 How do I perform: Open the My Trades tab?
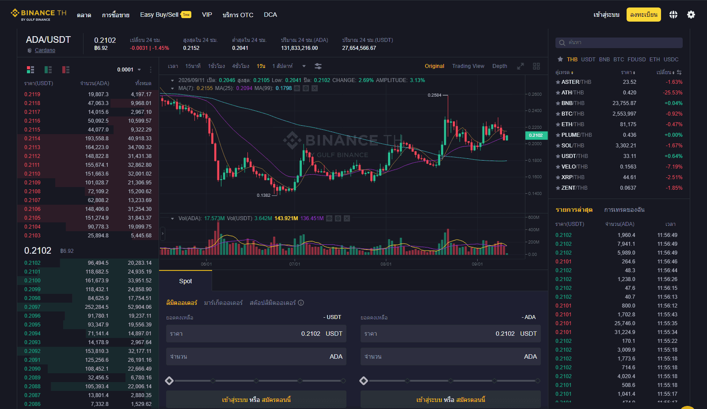pyautogui.click(x=624, y=210)
